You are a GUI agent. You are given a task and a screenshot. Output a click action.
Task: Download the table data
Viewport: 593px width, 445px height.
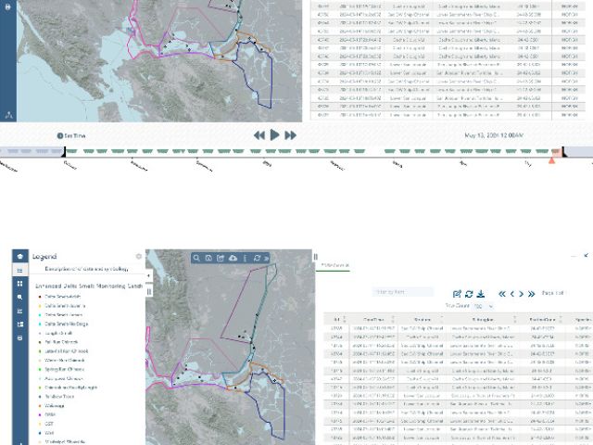tap(481, 294)
